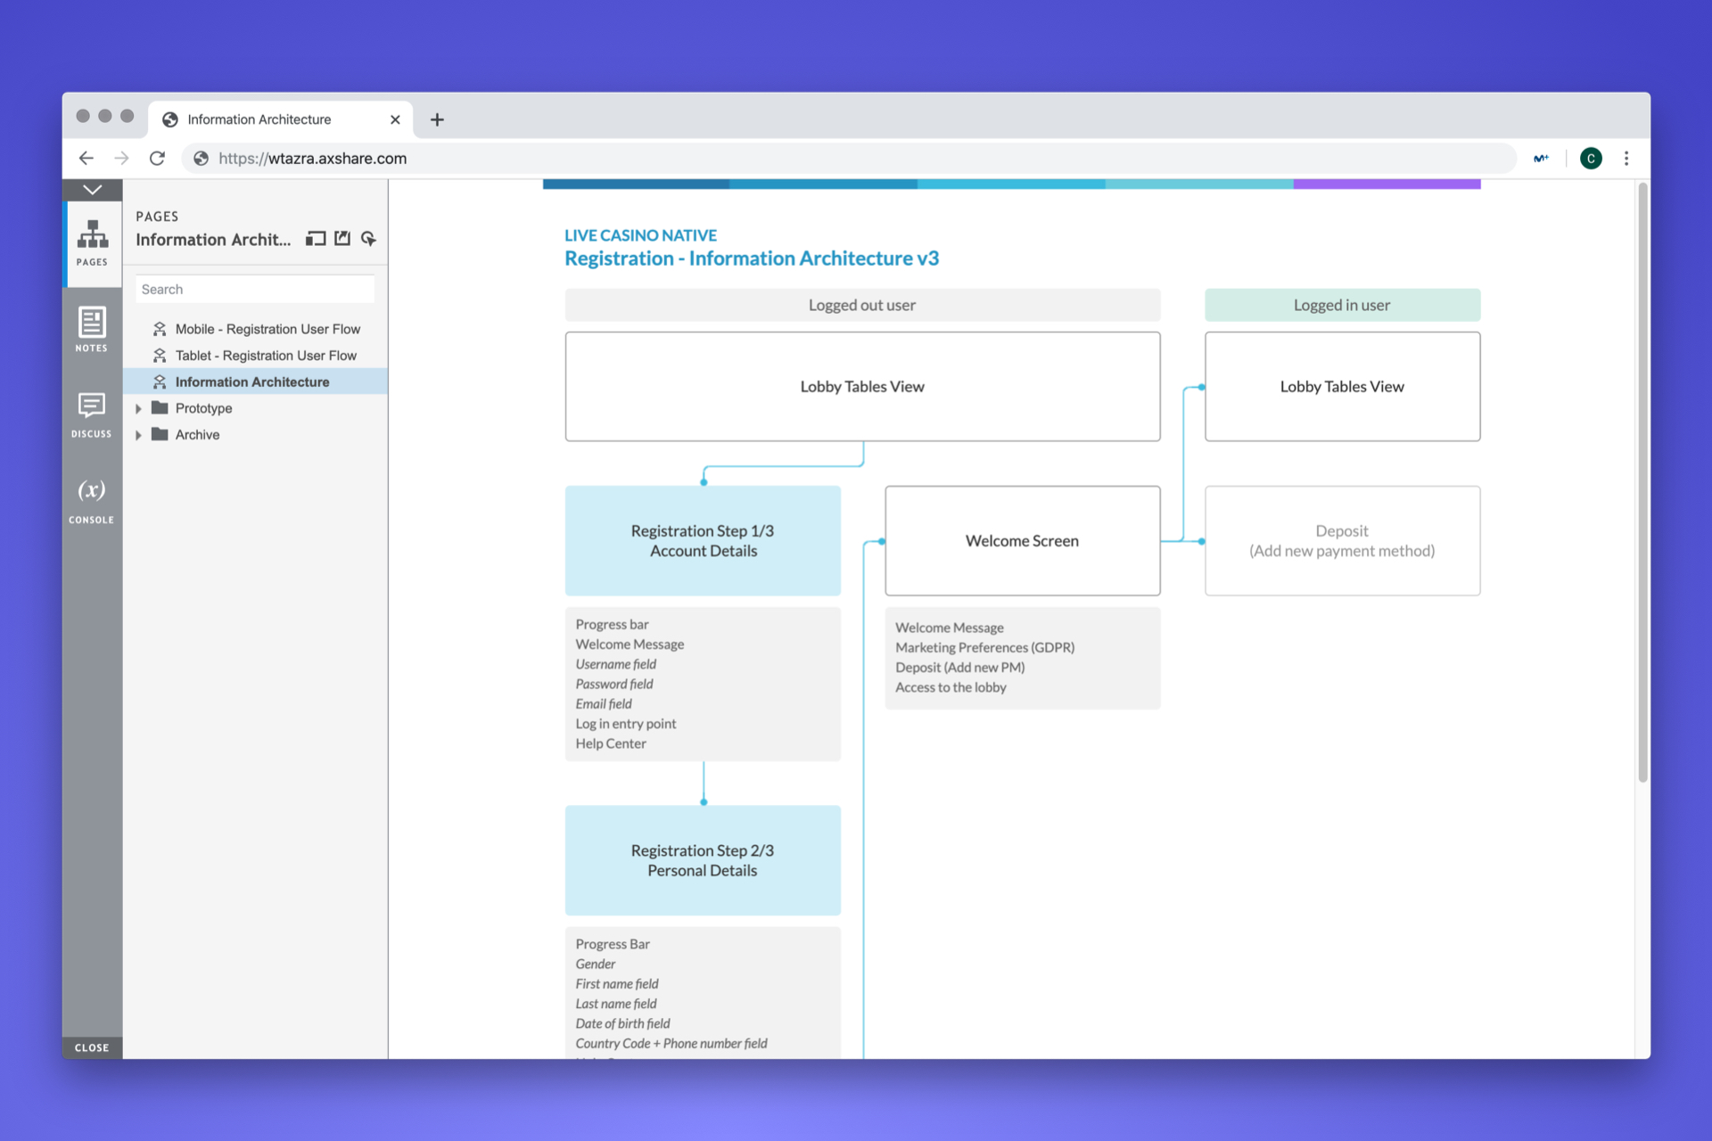
Task: Toggle the CLOSE button on panel bottom
Action: [91, 1047]
